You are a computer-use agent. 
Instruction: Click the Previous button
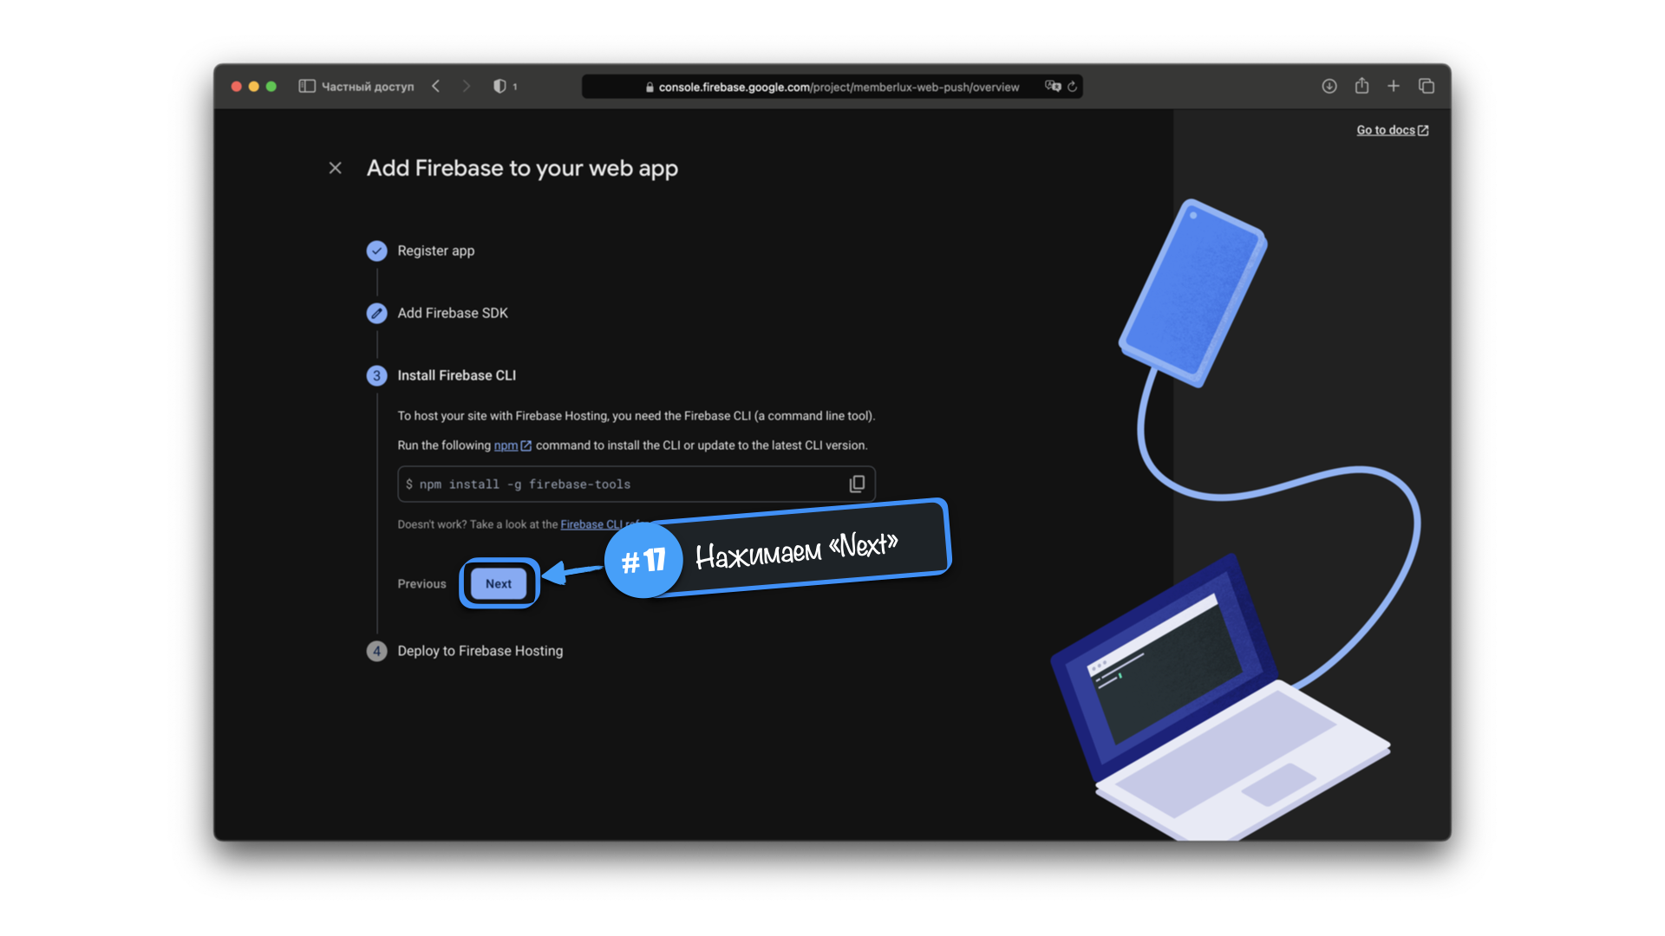click(421, 584)
